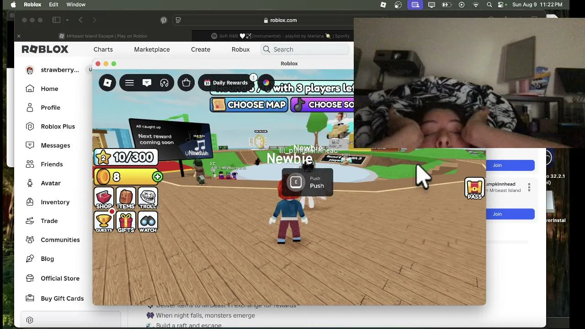
Task: Open the PASS treasure chest
Action: tap(474, 189)
